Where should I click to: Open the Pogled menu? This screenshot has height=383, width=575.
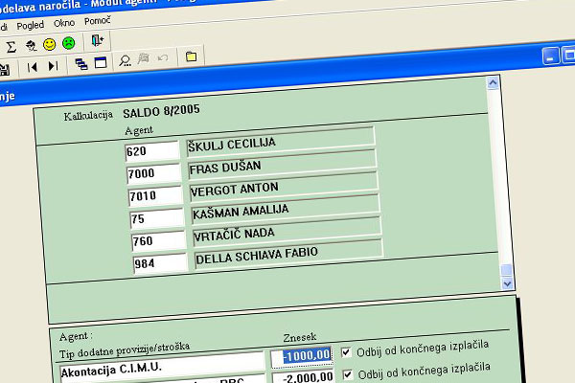[x=31, y=20]
